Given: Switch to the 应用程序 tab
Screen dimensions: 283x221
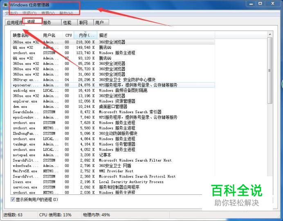Looking at the screenshot, I should pyautogui.click(x=14, y=23).
